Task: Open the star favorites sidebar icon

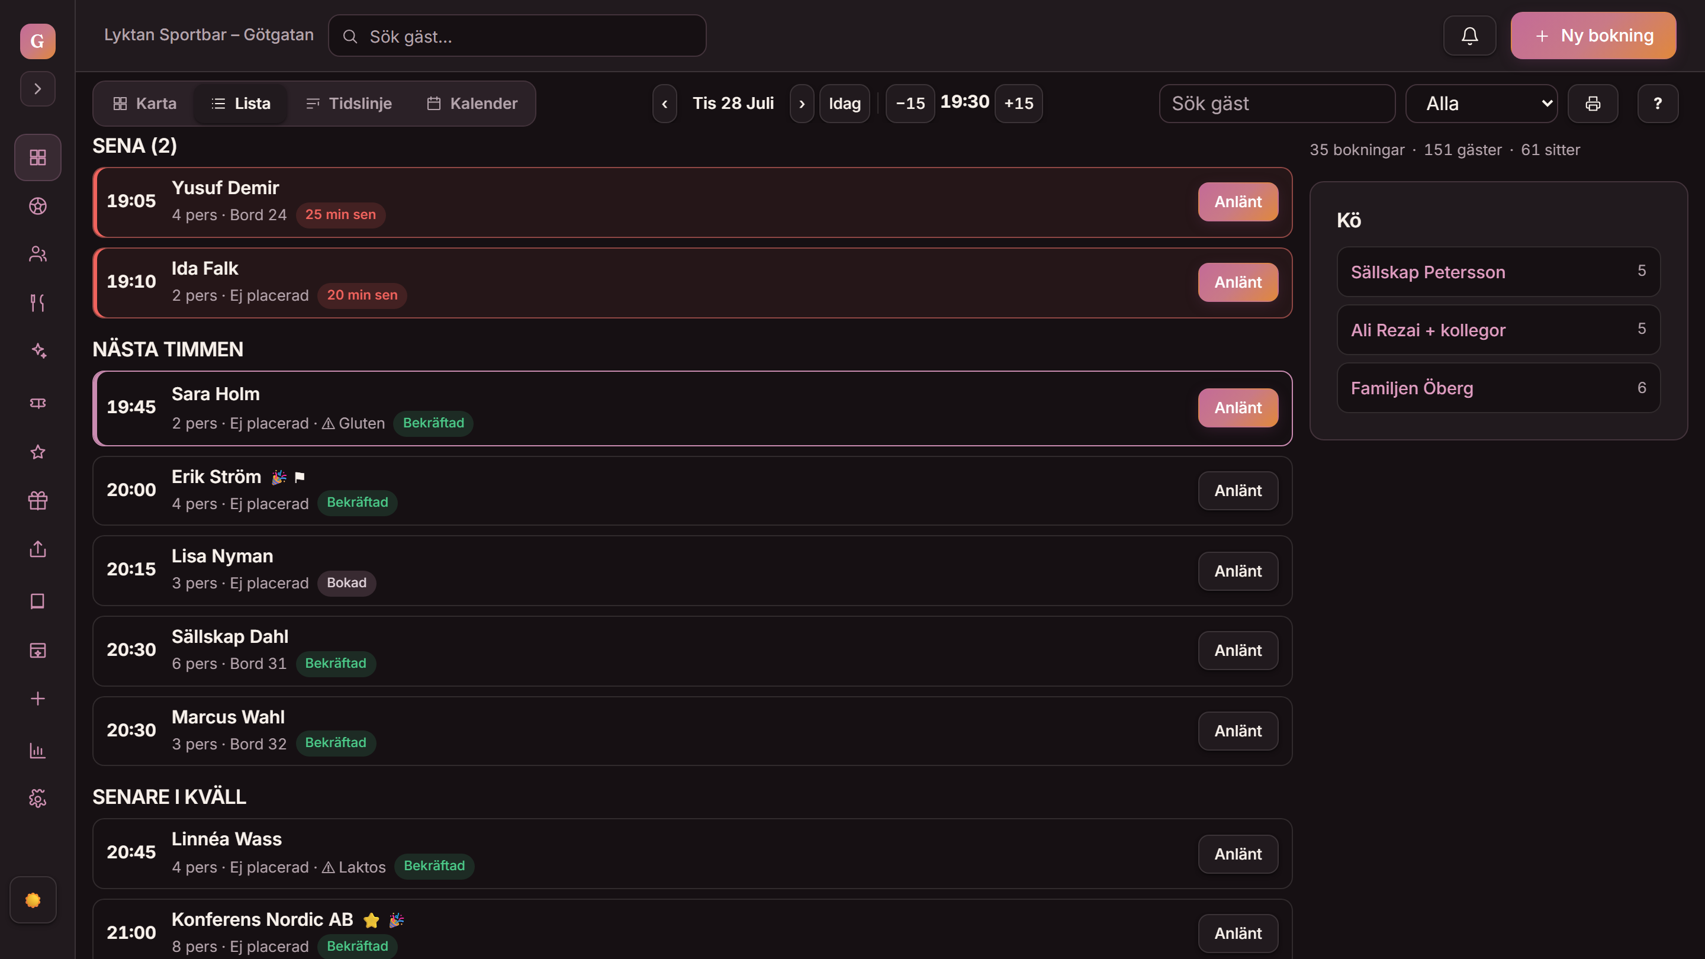Action: point(38,452)
